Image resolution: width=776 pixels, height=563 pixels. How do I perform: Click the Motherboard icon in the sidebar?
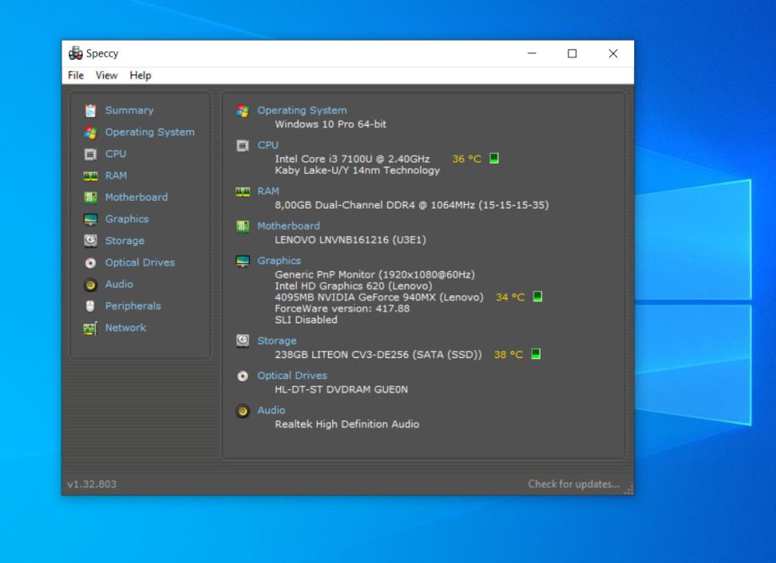[90, 198]
